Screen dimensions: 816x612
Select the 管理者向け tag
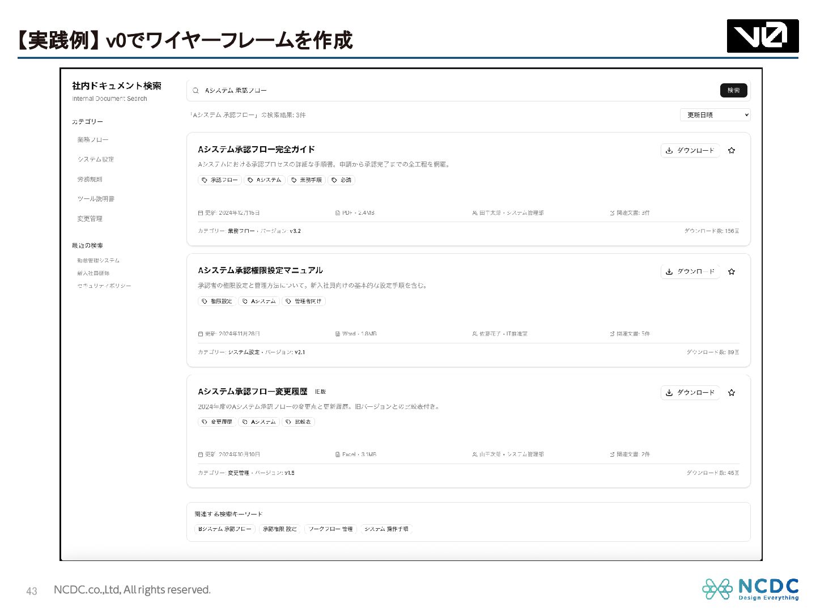tap(304, 301)
